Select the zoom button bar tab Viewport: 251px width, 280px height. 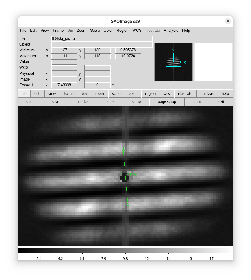tap(99, 94)
